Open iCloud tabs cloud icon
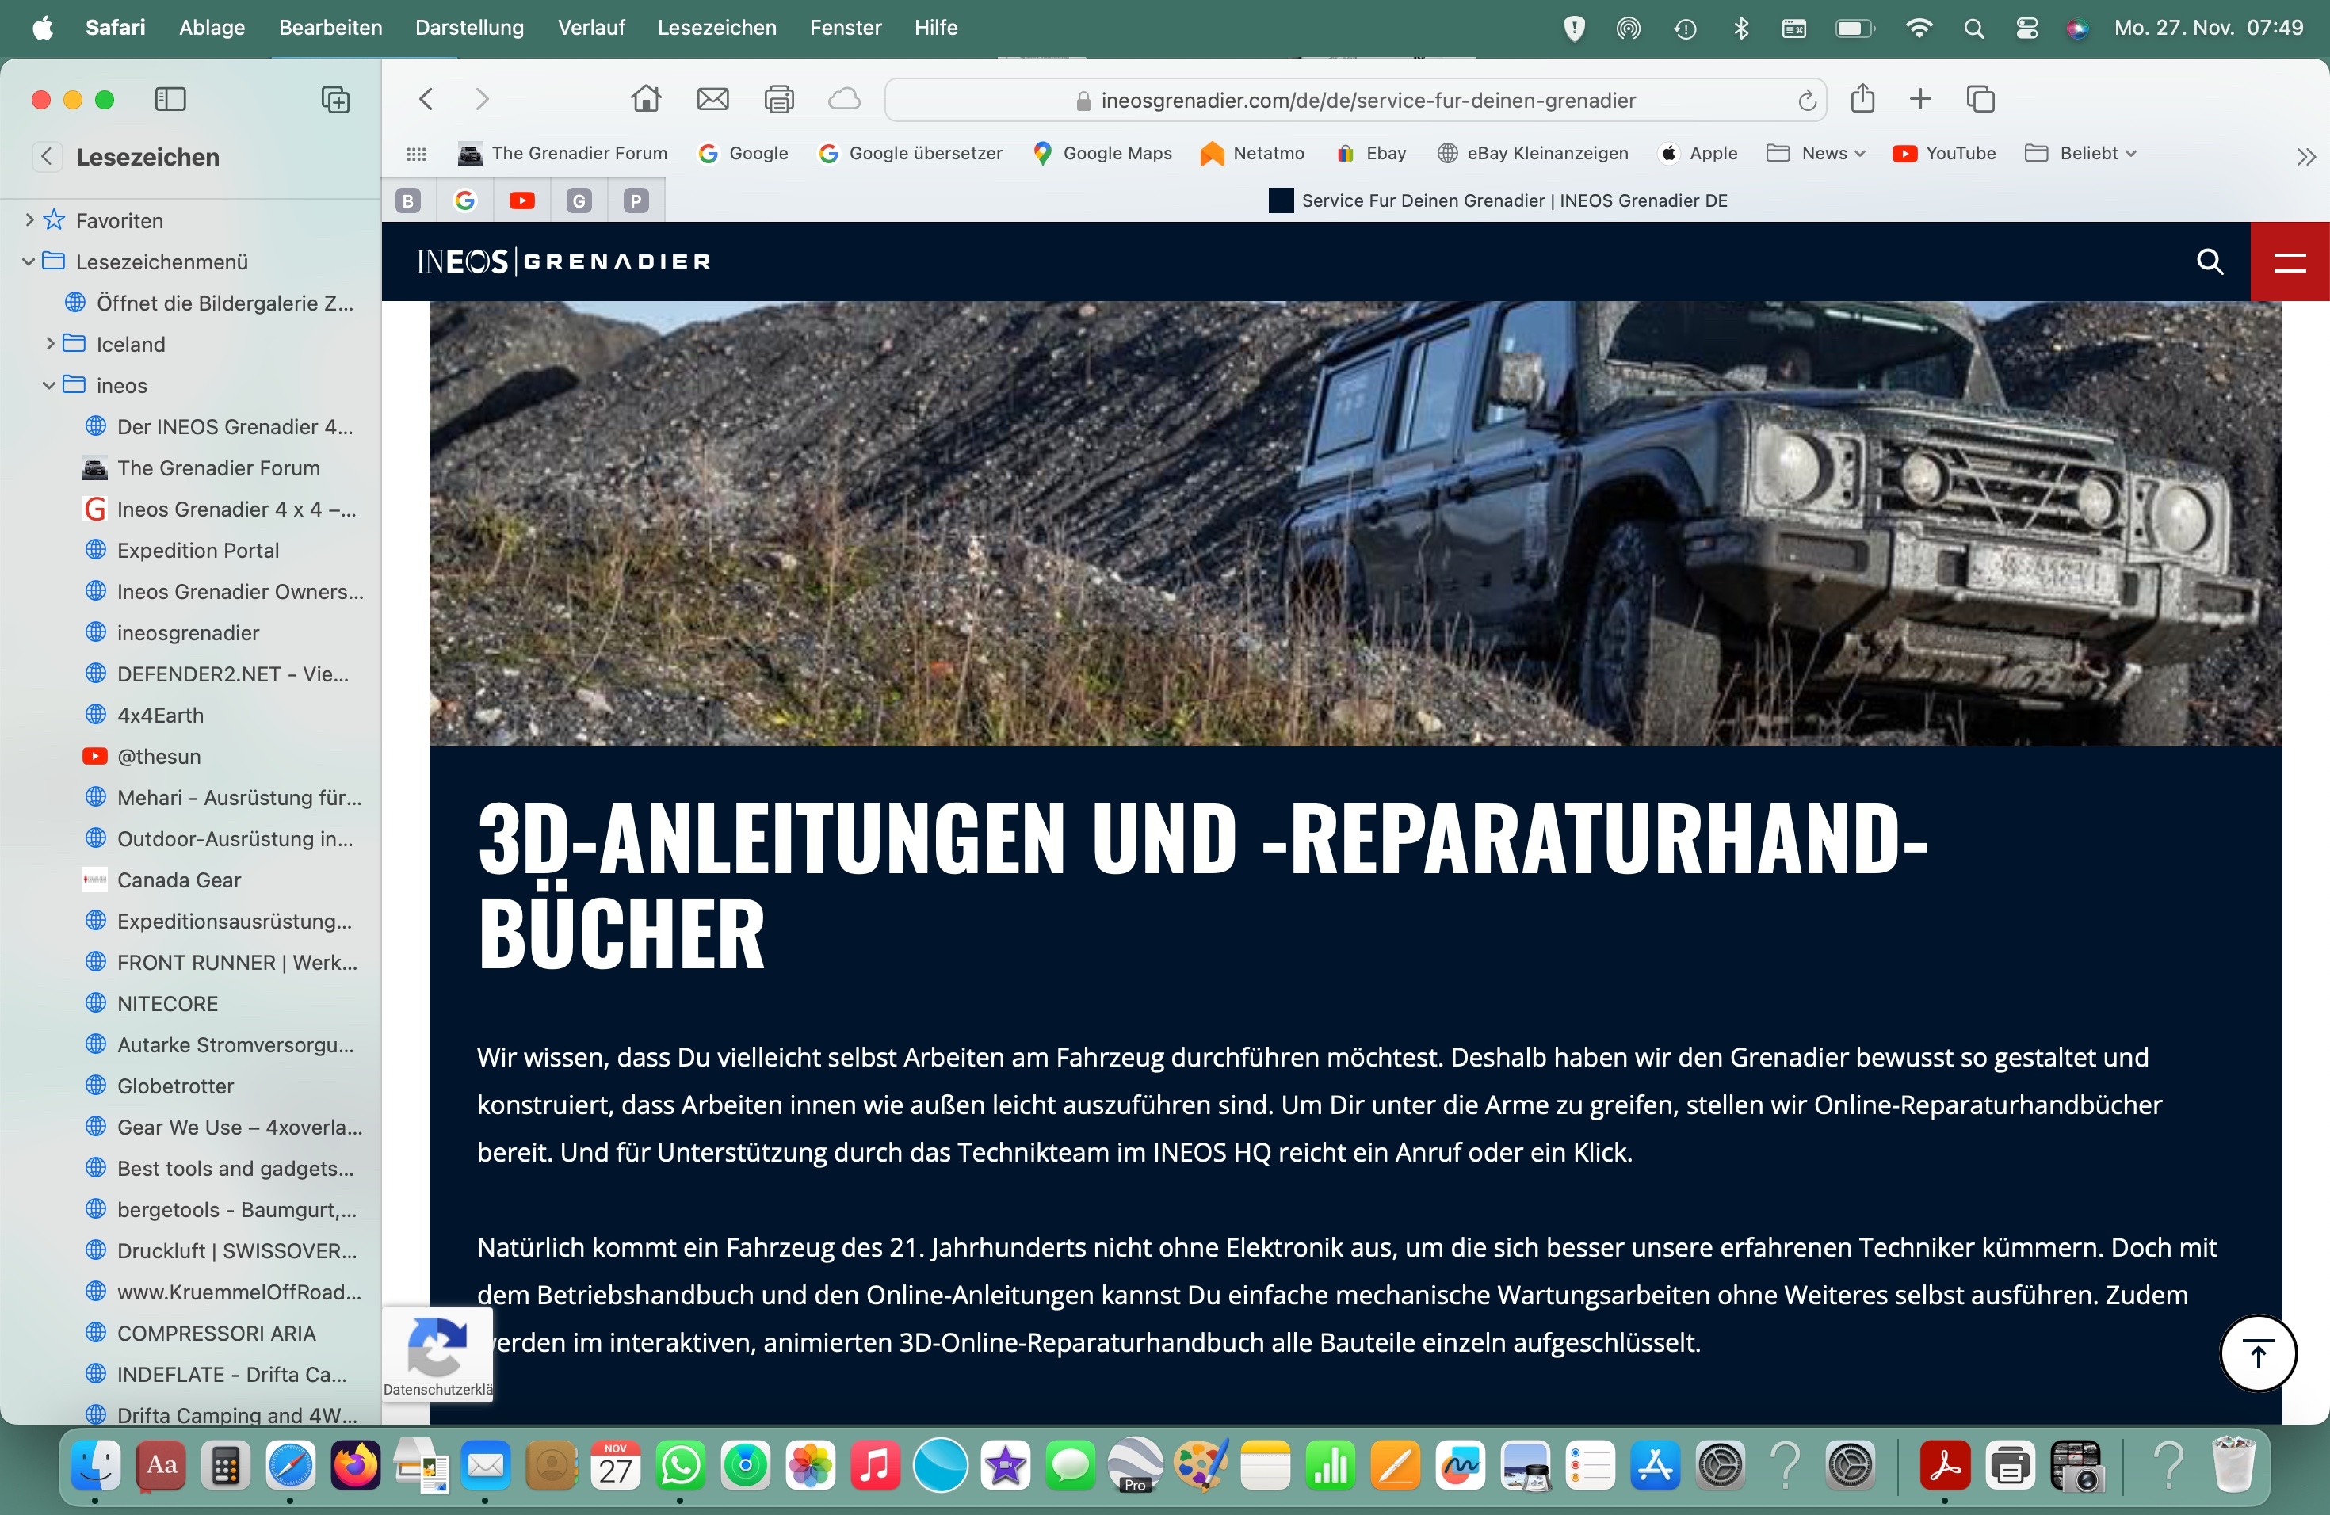 [x=845, y=99]
